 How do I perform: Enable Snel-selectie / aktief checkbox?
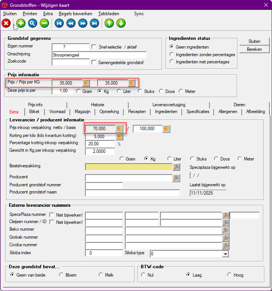tap(94, 47)
